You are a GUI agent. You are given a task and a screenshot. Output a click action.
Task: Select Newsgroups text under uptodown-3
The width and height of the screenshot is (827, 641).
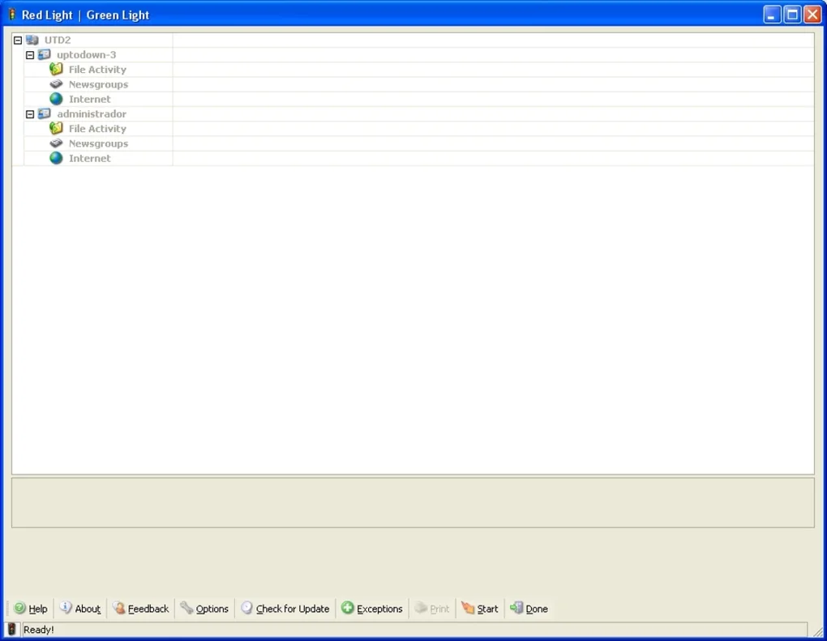tap(99, 84)
